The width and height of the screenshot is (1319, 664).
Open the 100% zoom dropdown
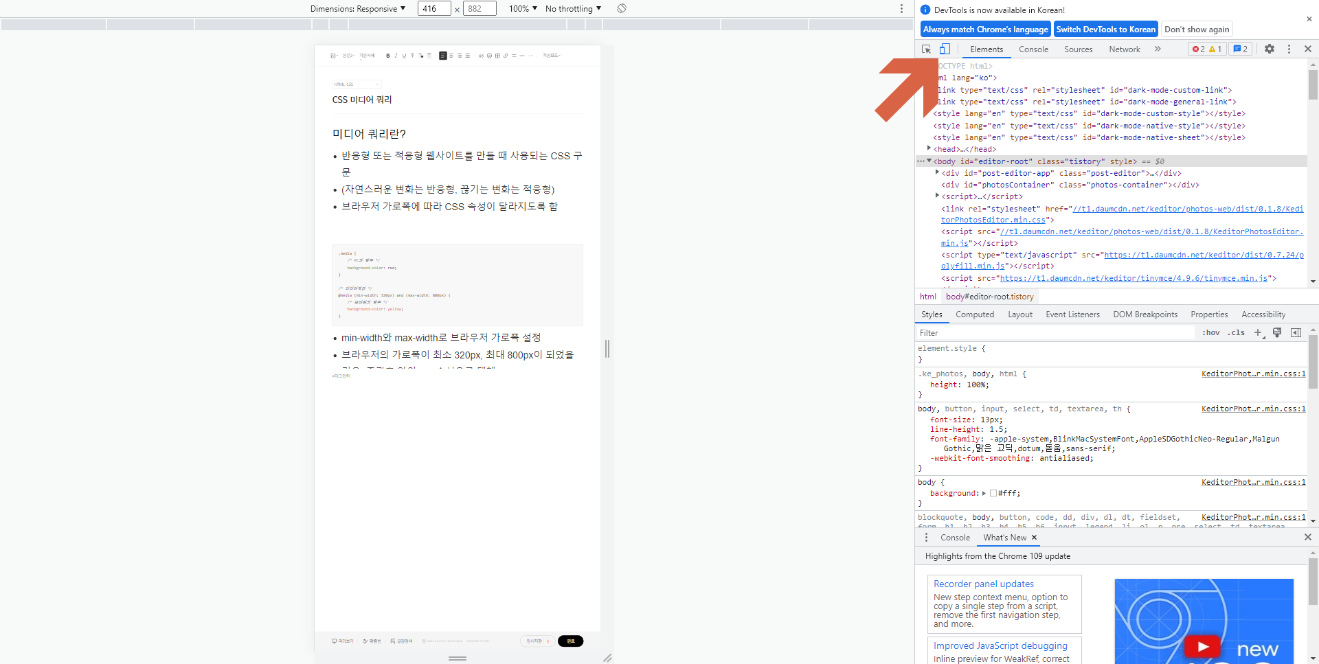(x=523, y=8)
